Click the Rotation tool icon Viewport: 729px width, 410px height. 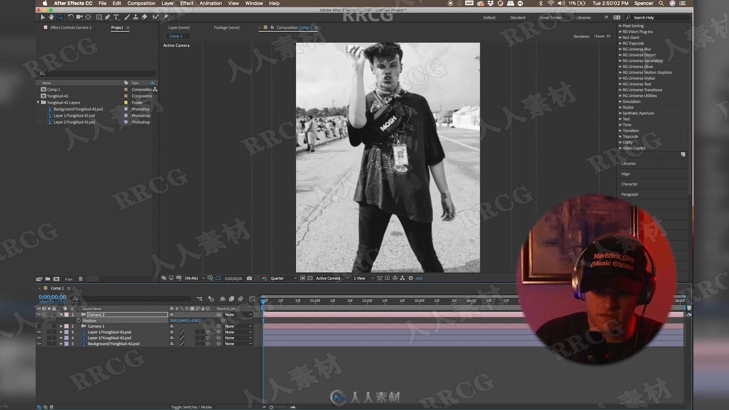point(70,17)
